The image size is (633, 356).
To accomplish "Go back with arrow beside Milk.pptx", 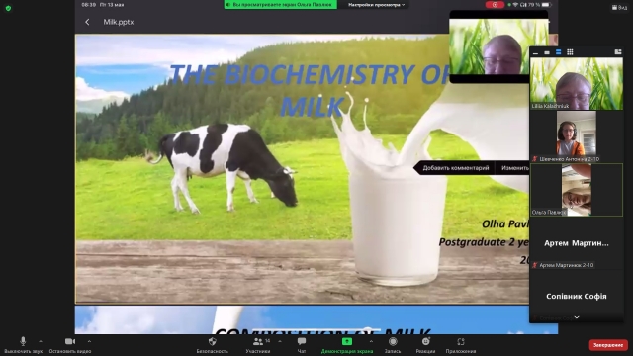I will click(x=87, y=22).
